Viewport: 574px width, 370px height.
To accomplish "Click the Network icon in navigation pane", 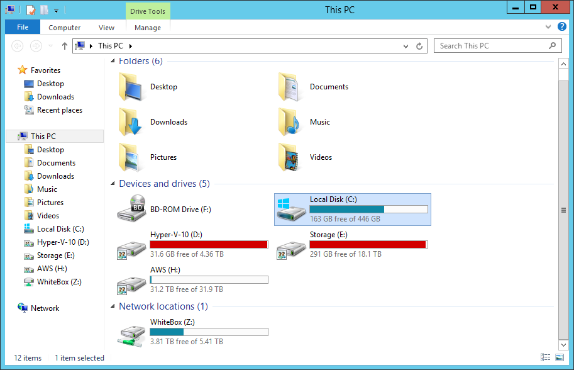I will [23, 308].
